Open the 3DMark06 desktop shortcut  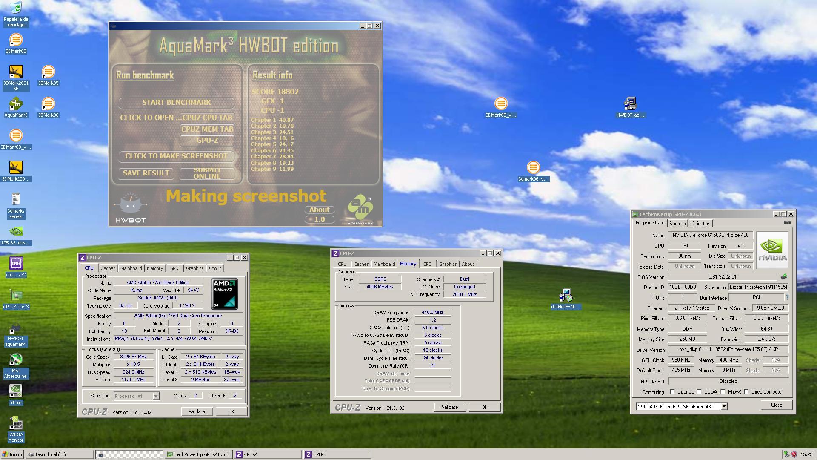pyautogui.click(x=48, y=107)
